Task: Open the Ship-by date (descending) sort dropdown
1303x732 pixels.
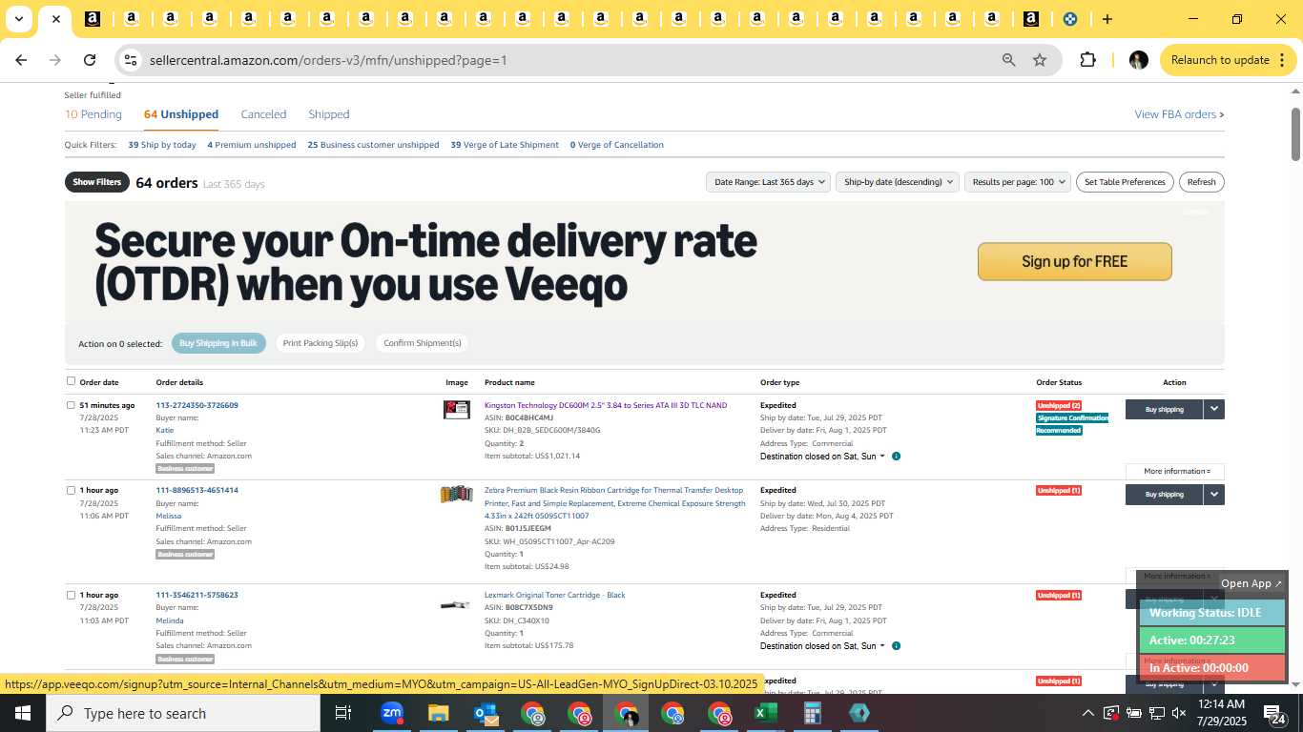Action: [x=897, y=182]
